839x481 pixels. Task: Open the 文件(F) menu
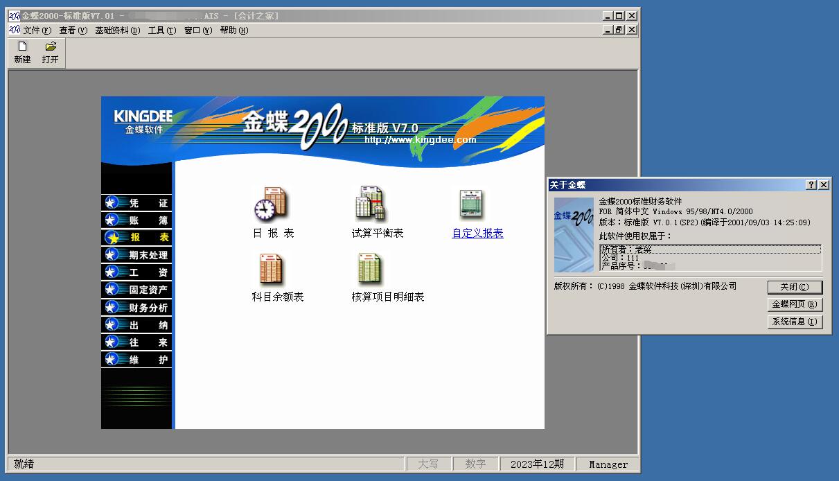pyautogui.click(x=37, y=30)
